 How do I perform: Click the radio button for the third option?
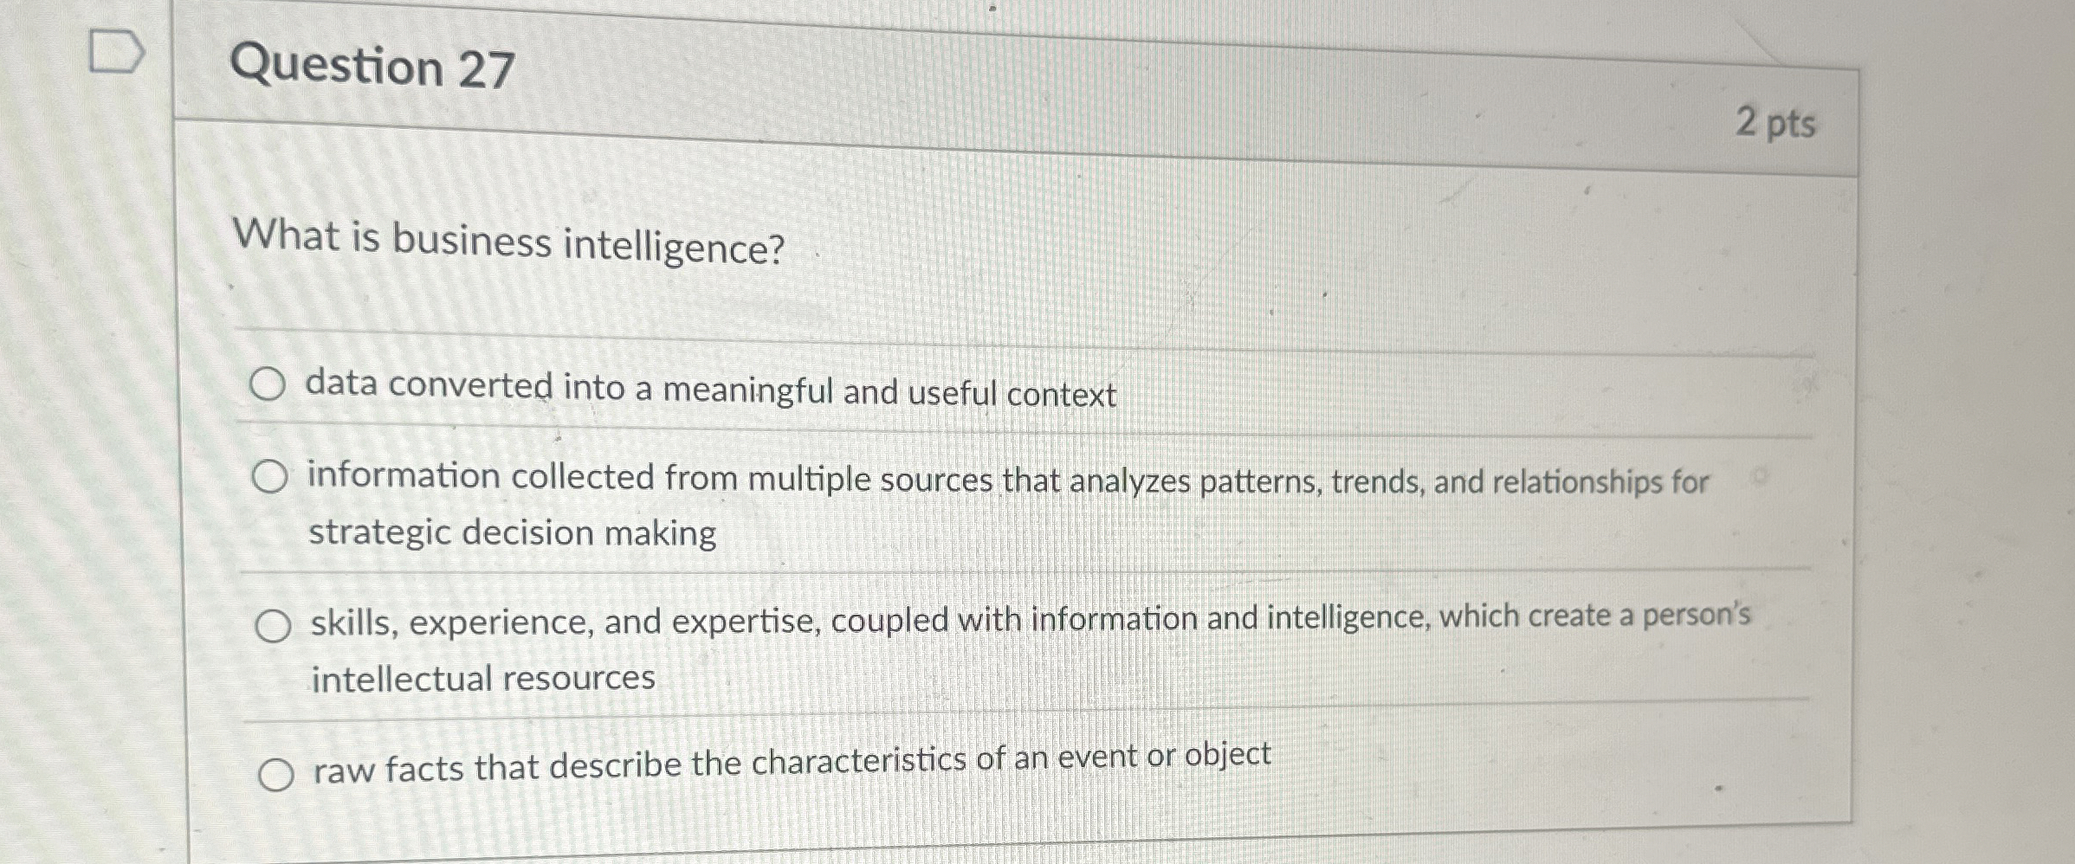[x=275, y=623]
